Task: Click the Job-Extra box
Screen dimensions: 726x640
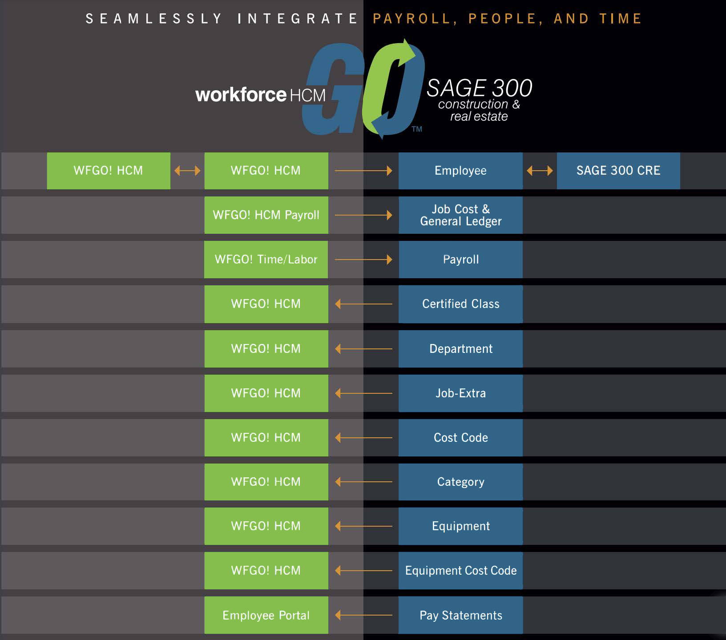Action: (x=460, y=393)
